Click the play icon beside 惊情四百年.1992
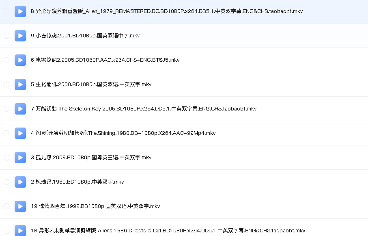This screenshot has width=368, height=236. 20,206
